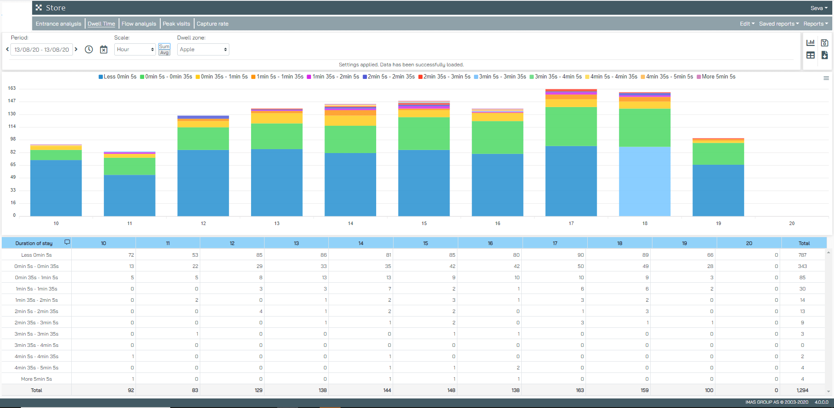Switch to the Flow analysis tab
This screenshot has width=834, height=408.
click(139, 24)
